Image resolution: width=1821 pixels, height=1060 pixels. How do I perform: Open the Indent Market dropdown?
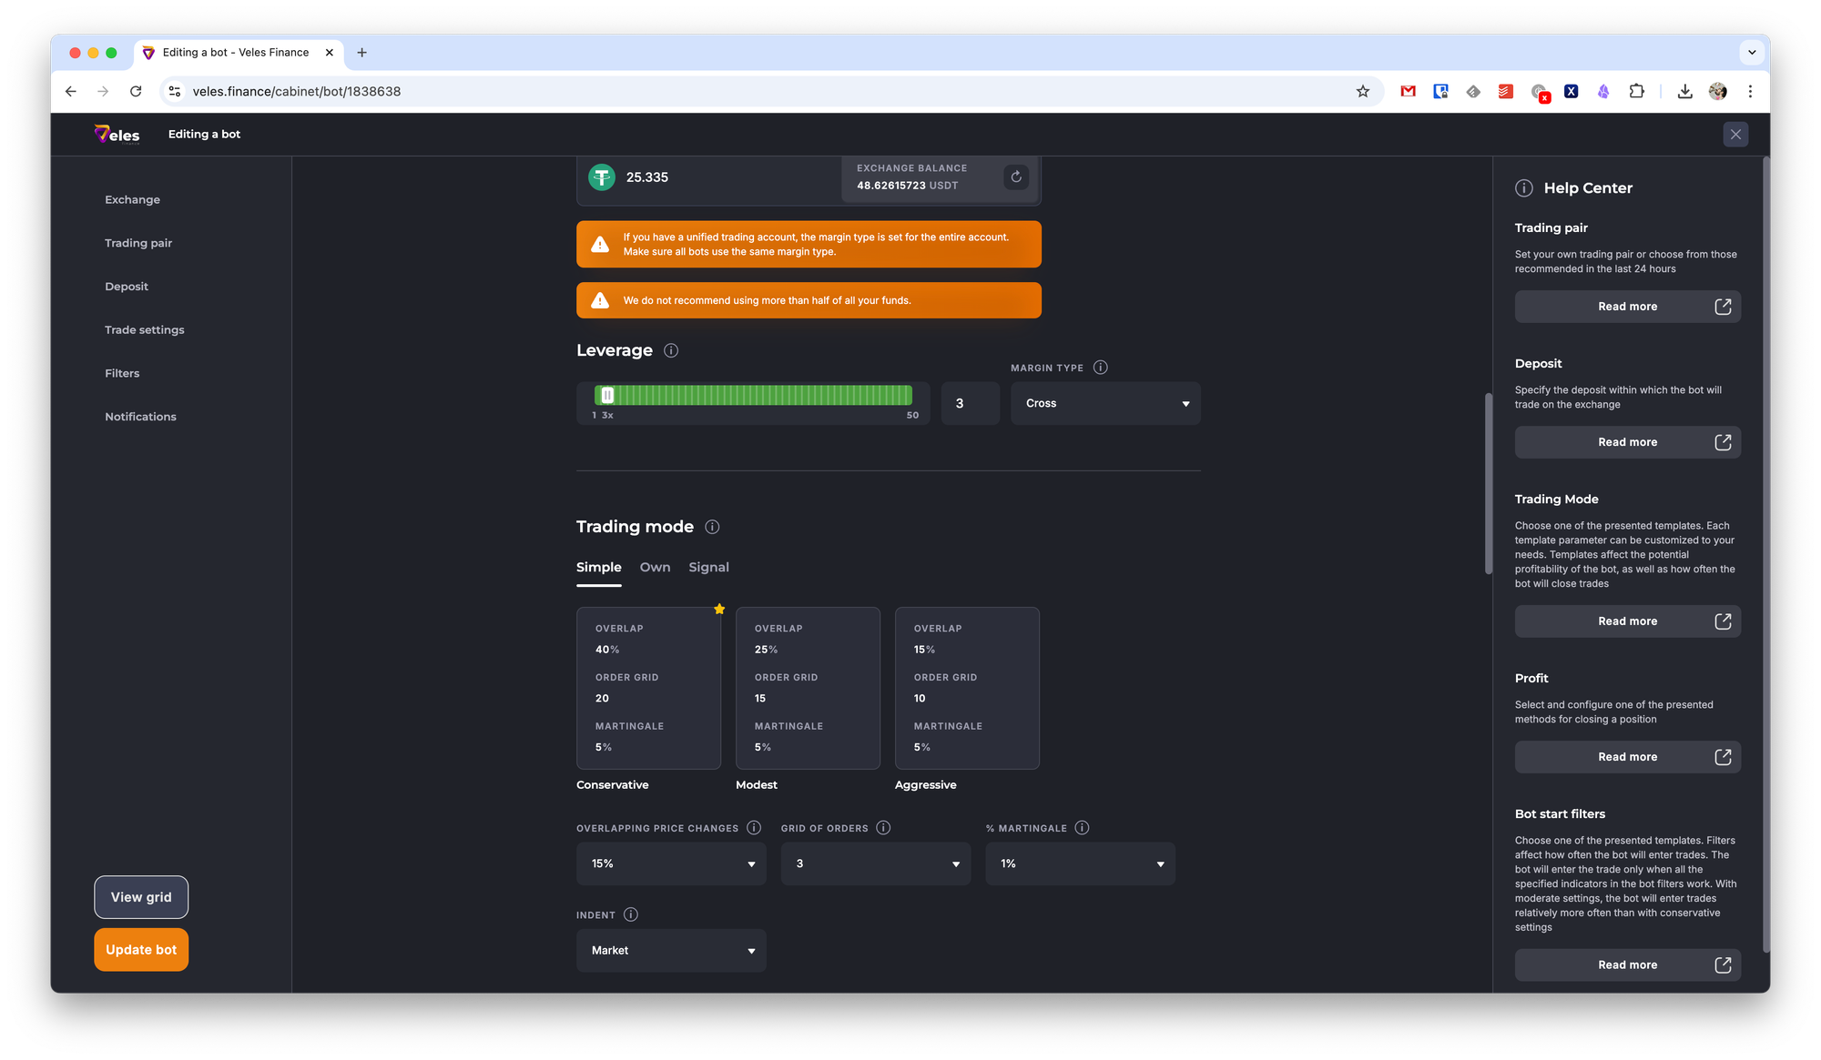click(671, 950)
